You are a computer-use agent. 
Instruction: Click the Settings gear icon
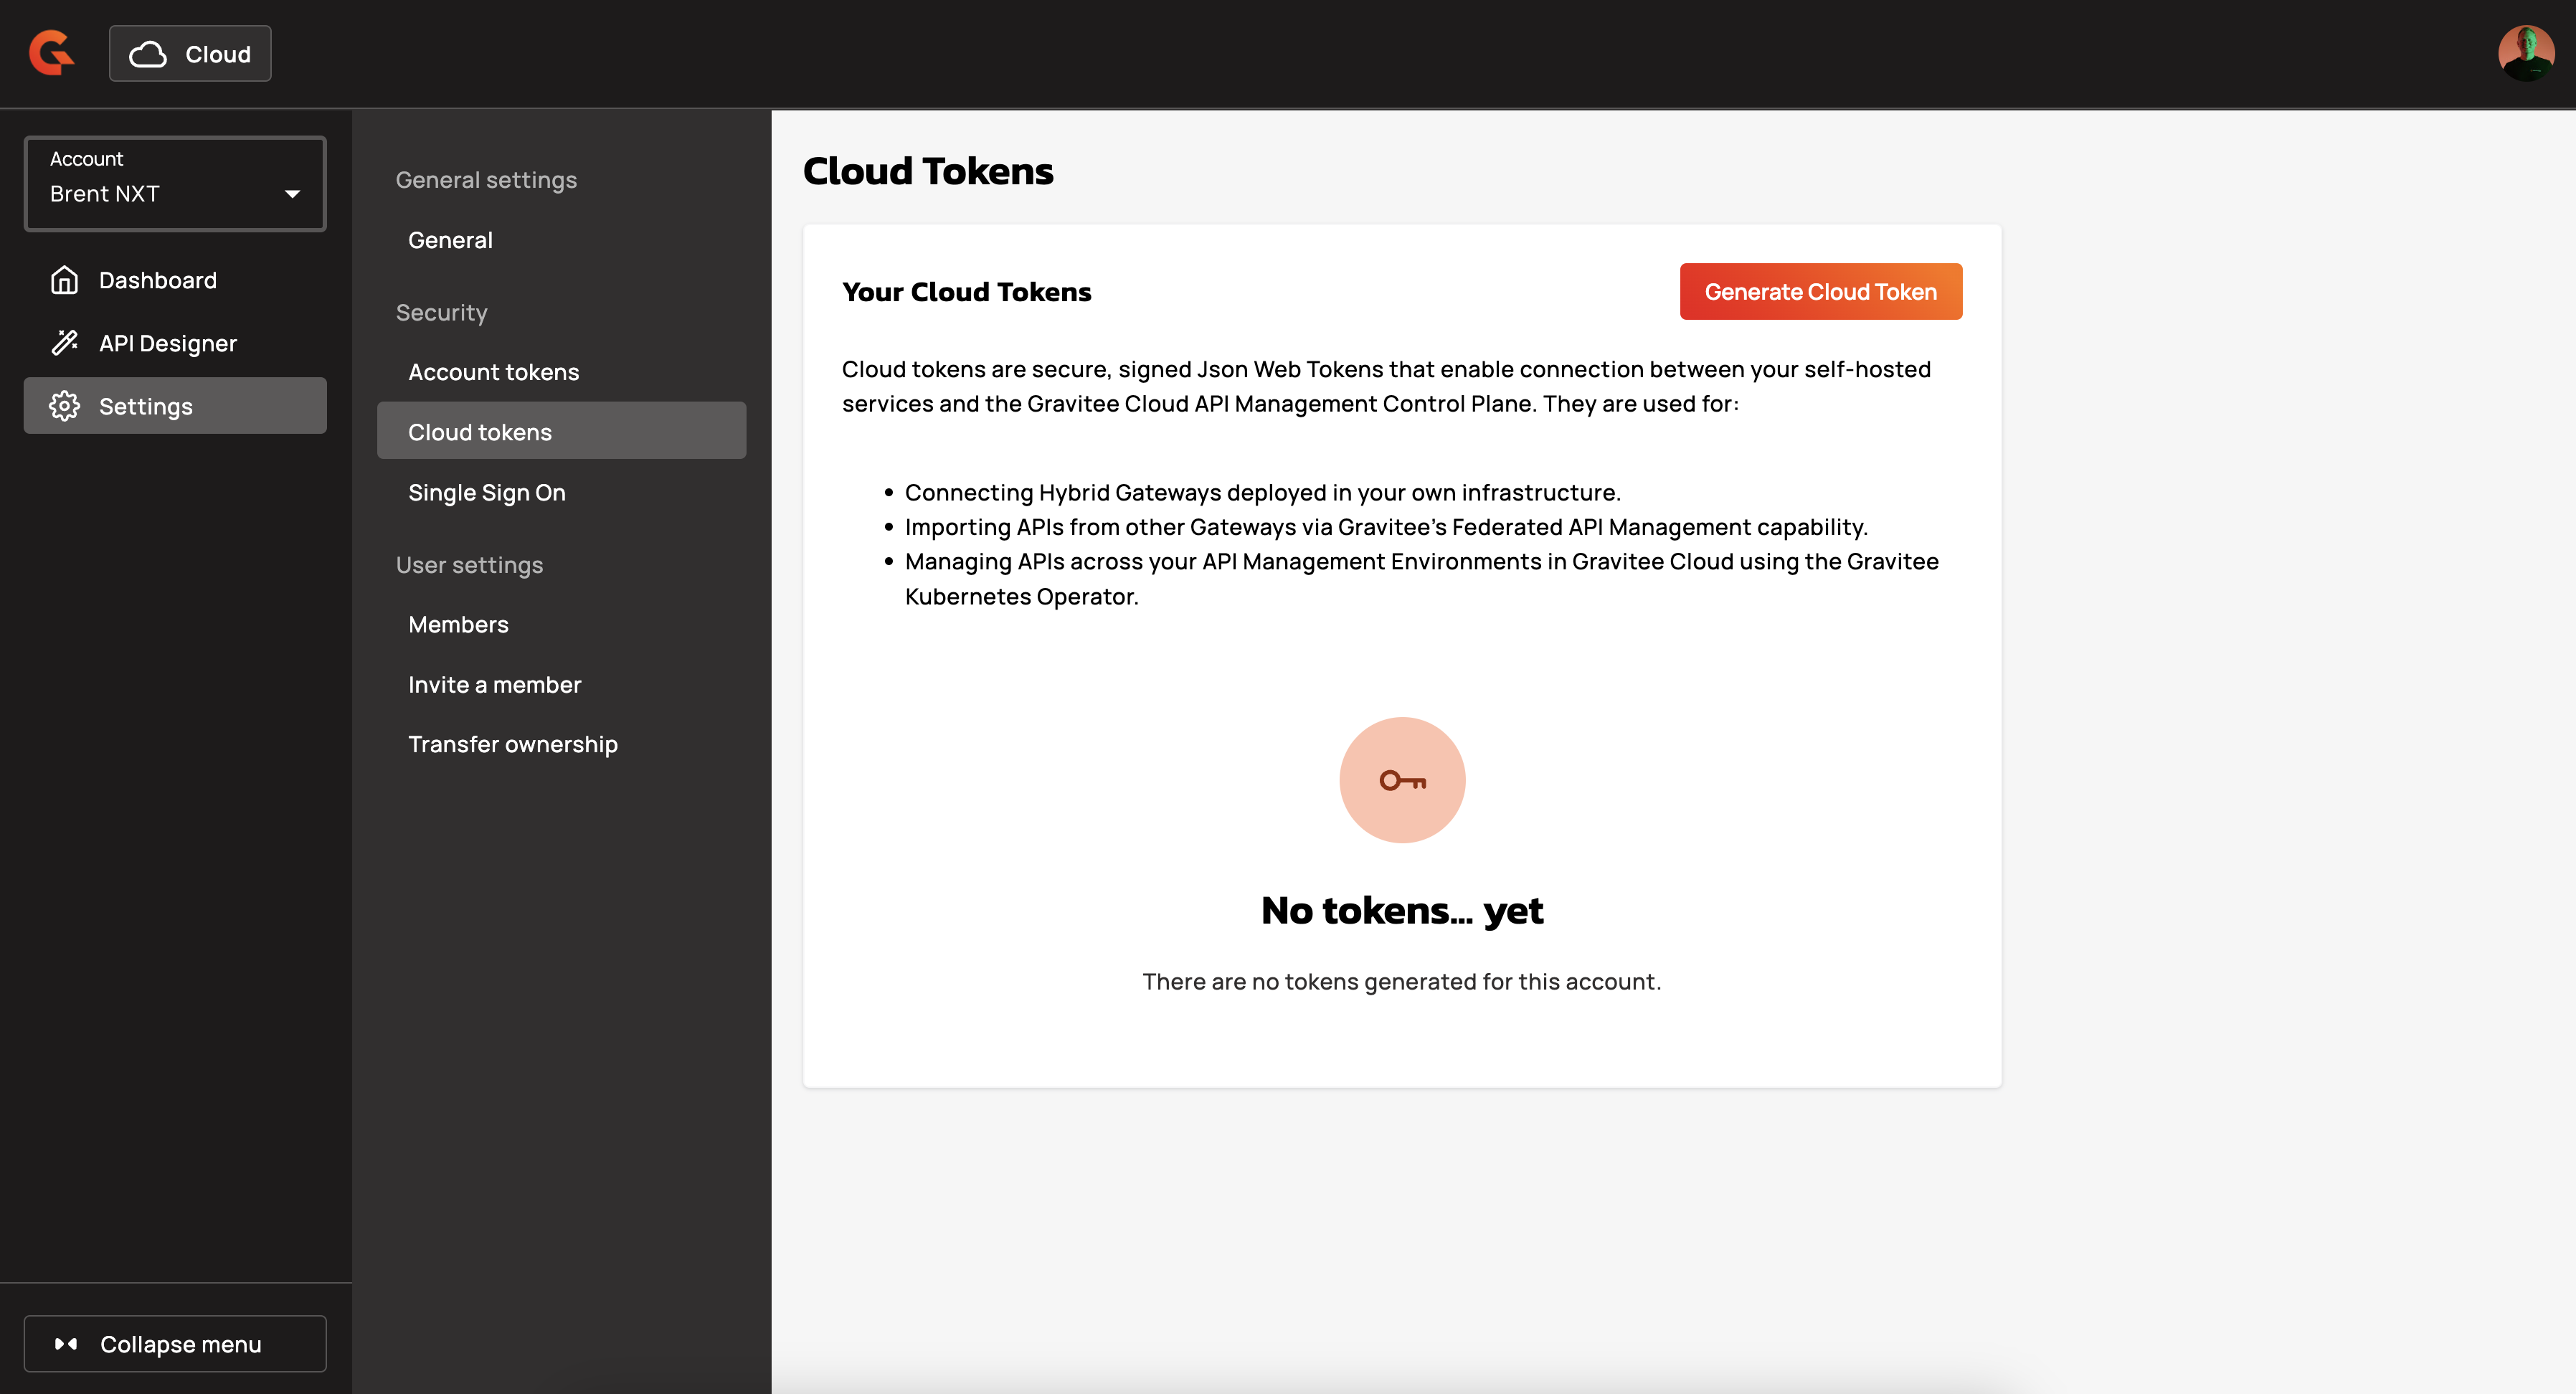(64, 406)
